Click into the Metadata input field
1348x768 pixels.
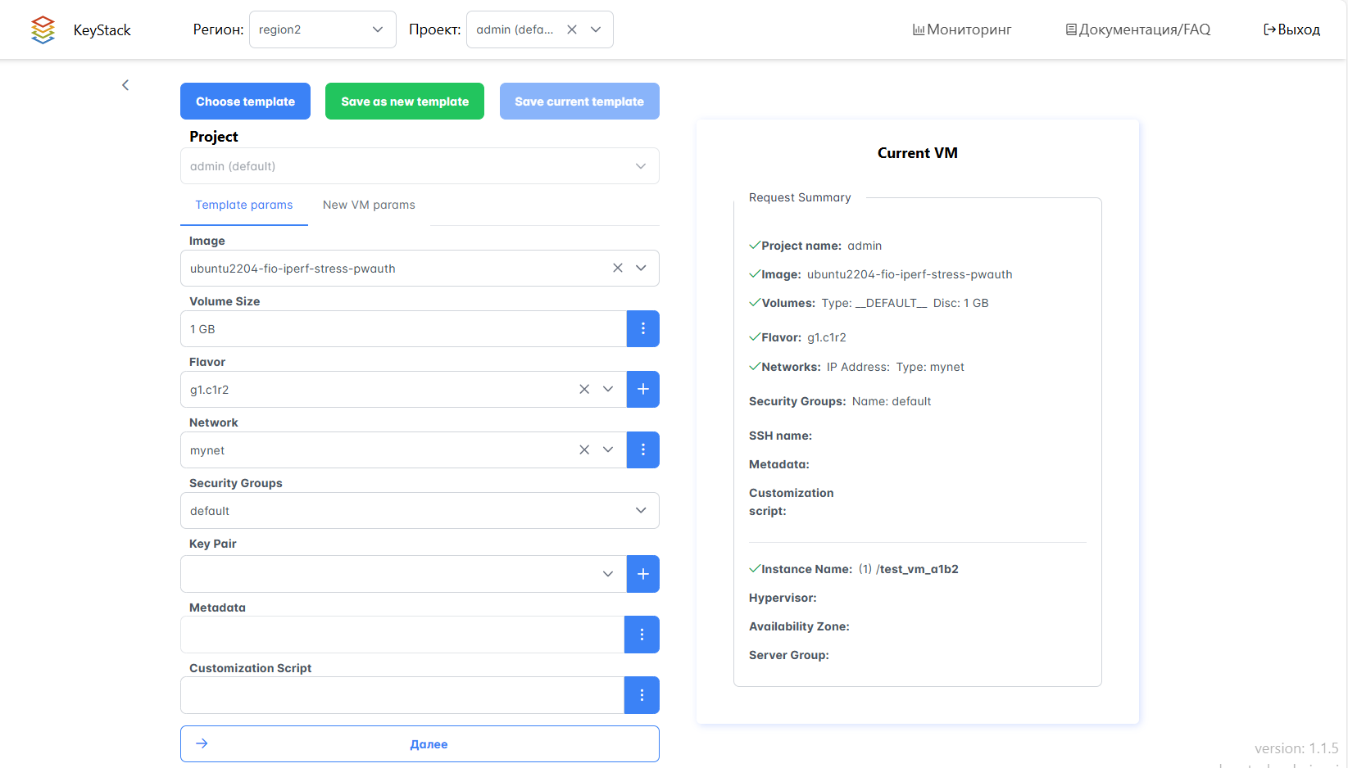tap(402, 635)
